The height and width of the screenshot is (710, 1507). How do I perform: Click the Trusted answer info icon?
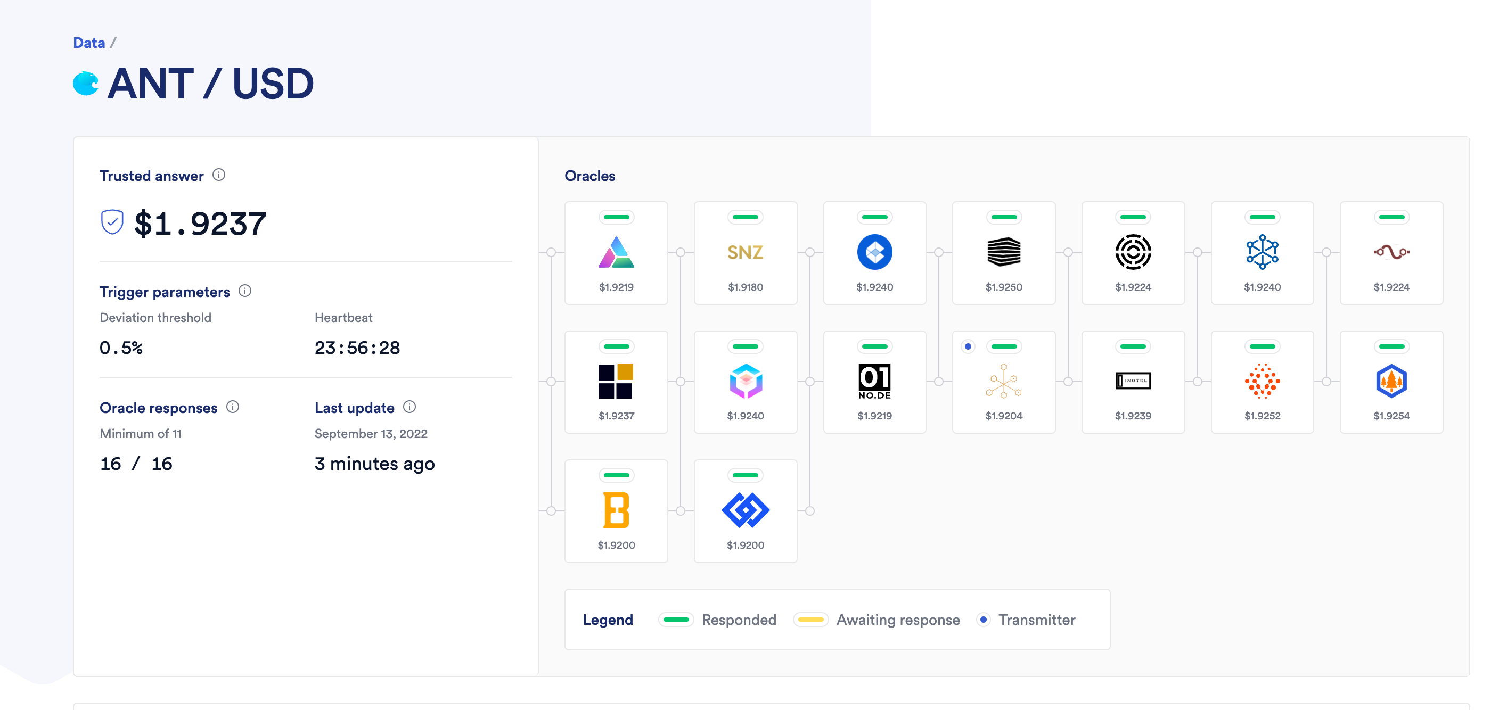coord(219,175)
